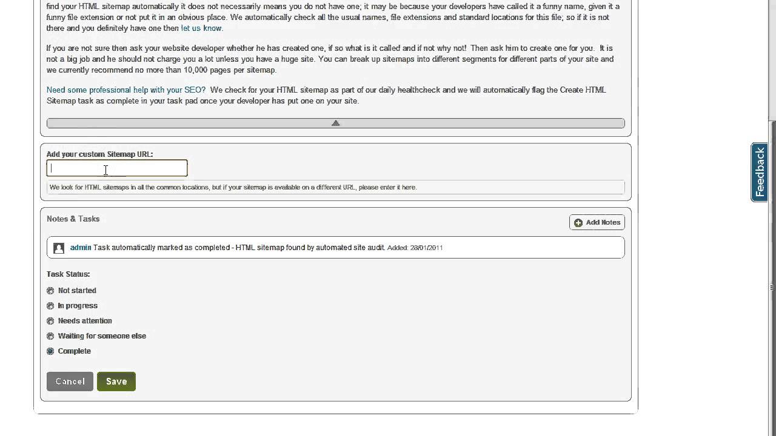Click the 'Add your custom Sitemap URL:' label

100,154
